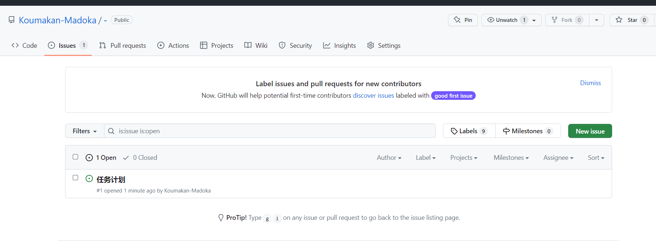Expand the Filters dropdown

tap(85, 131)
